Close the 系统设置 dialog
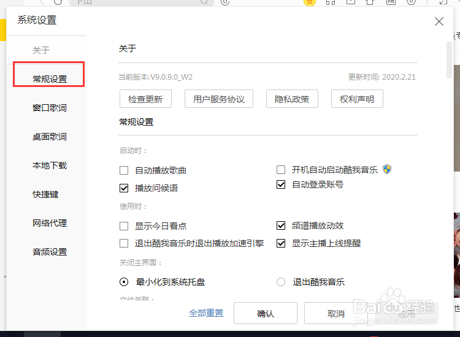The width and height of the screenshot is (460, 337). click(x=439, y=21)
